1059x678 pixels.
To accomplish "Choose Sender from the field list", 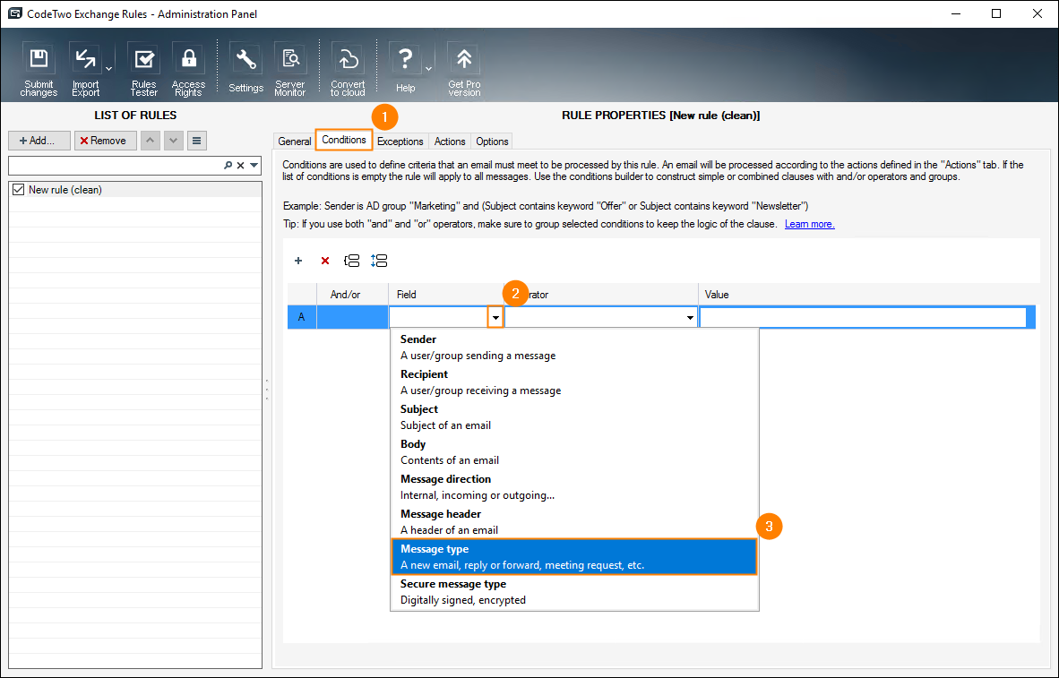I will pyautogui.click(x=574, y=348).
